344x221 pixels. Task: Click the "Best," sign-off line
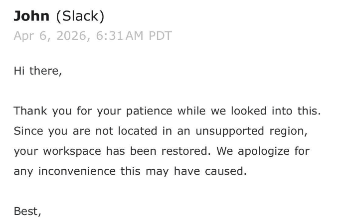27,212
